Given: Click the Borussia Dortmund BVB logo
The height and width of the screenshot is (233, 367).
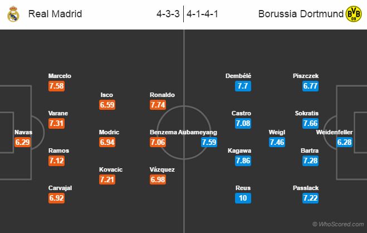Looking at the screenshot, I should (354, 14).
